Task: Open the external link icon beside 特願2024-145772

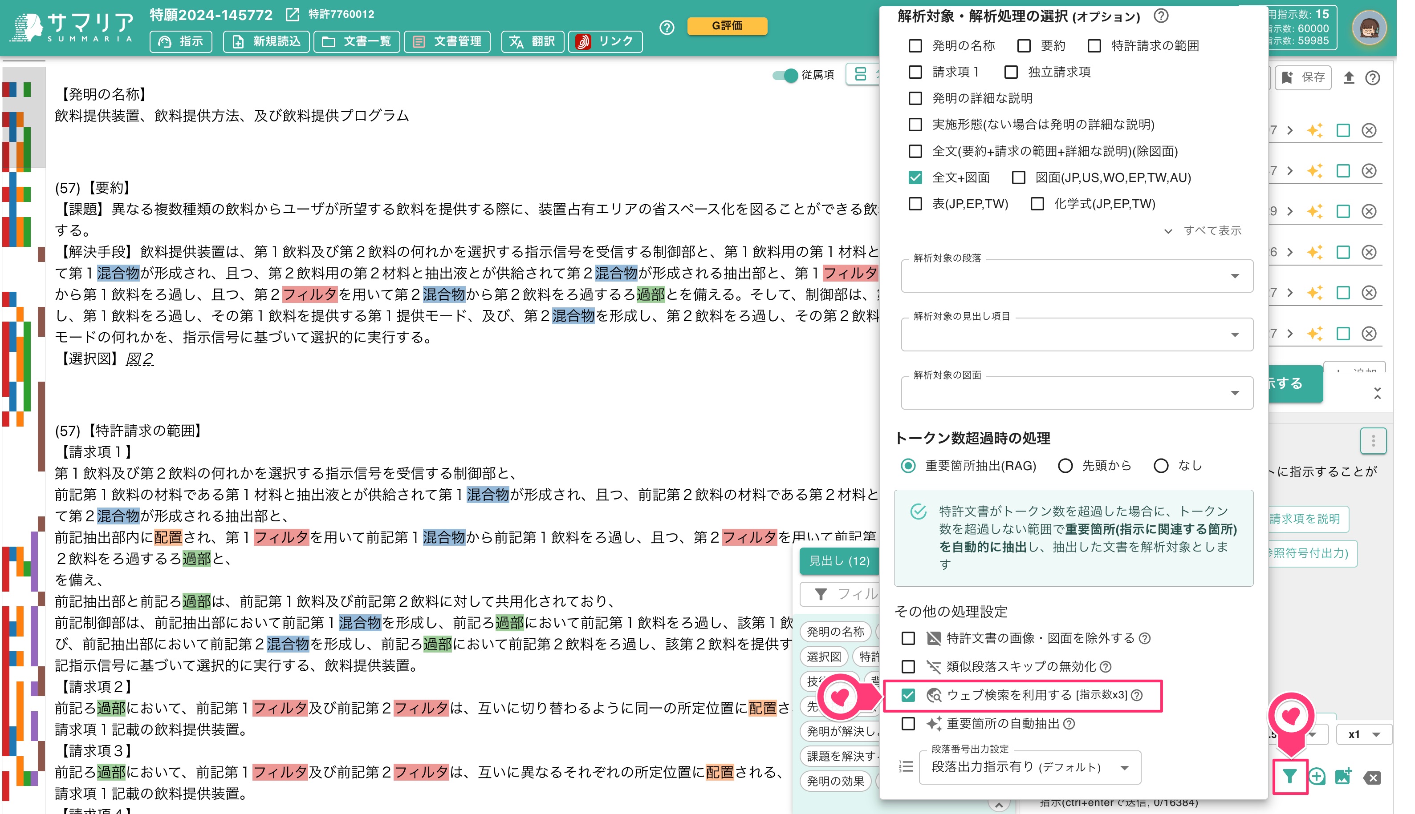Action: [x=293, y=15]
